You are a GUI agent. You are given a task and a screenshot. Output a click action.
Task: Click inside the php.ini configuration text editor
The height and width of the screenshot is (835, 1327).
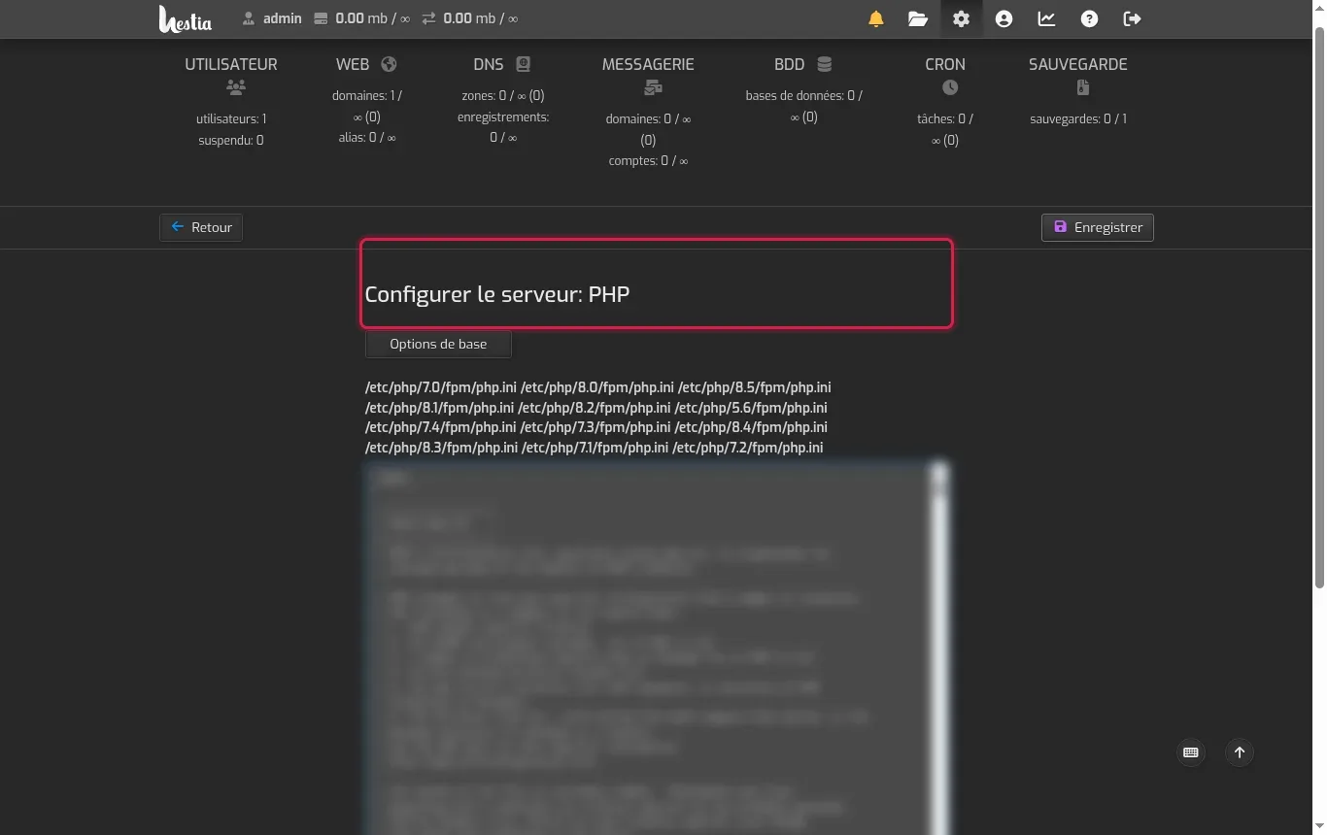(x=648, y=649)
